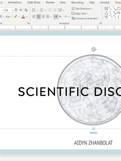
Task: Open the Recording tab
Action: click(77, 2)
